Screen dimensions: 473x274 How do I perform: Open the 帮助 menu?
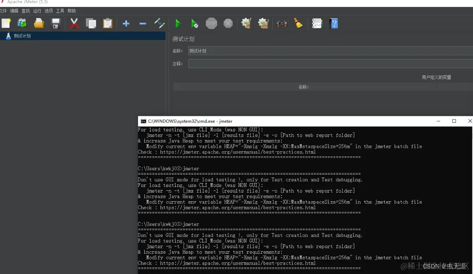pos(72,11)
